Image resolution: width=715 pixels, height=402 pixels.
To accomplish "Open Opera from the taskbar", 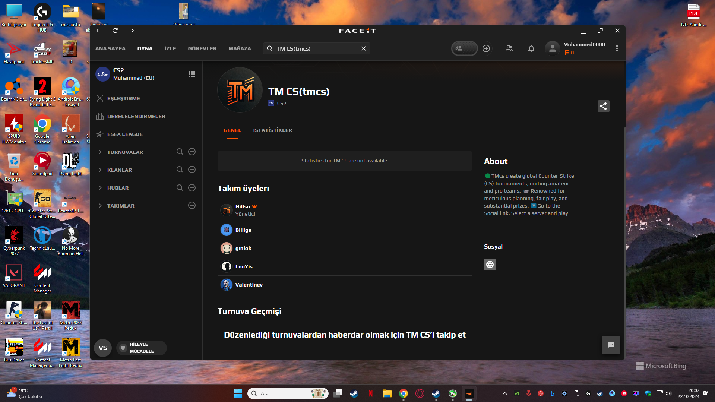I will (x=420, y=393).
